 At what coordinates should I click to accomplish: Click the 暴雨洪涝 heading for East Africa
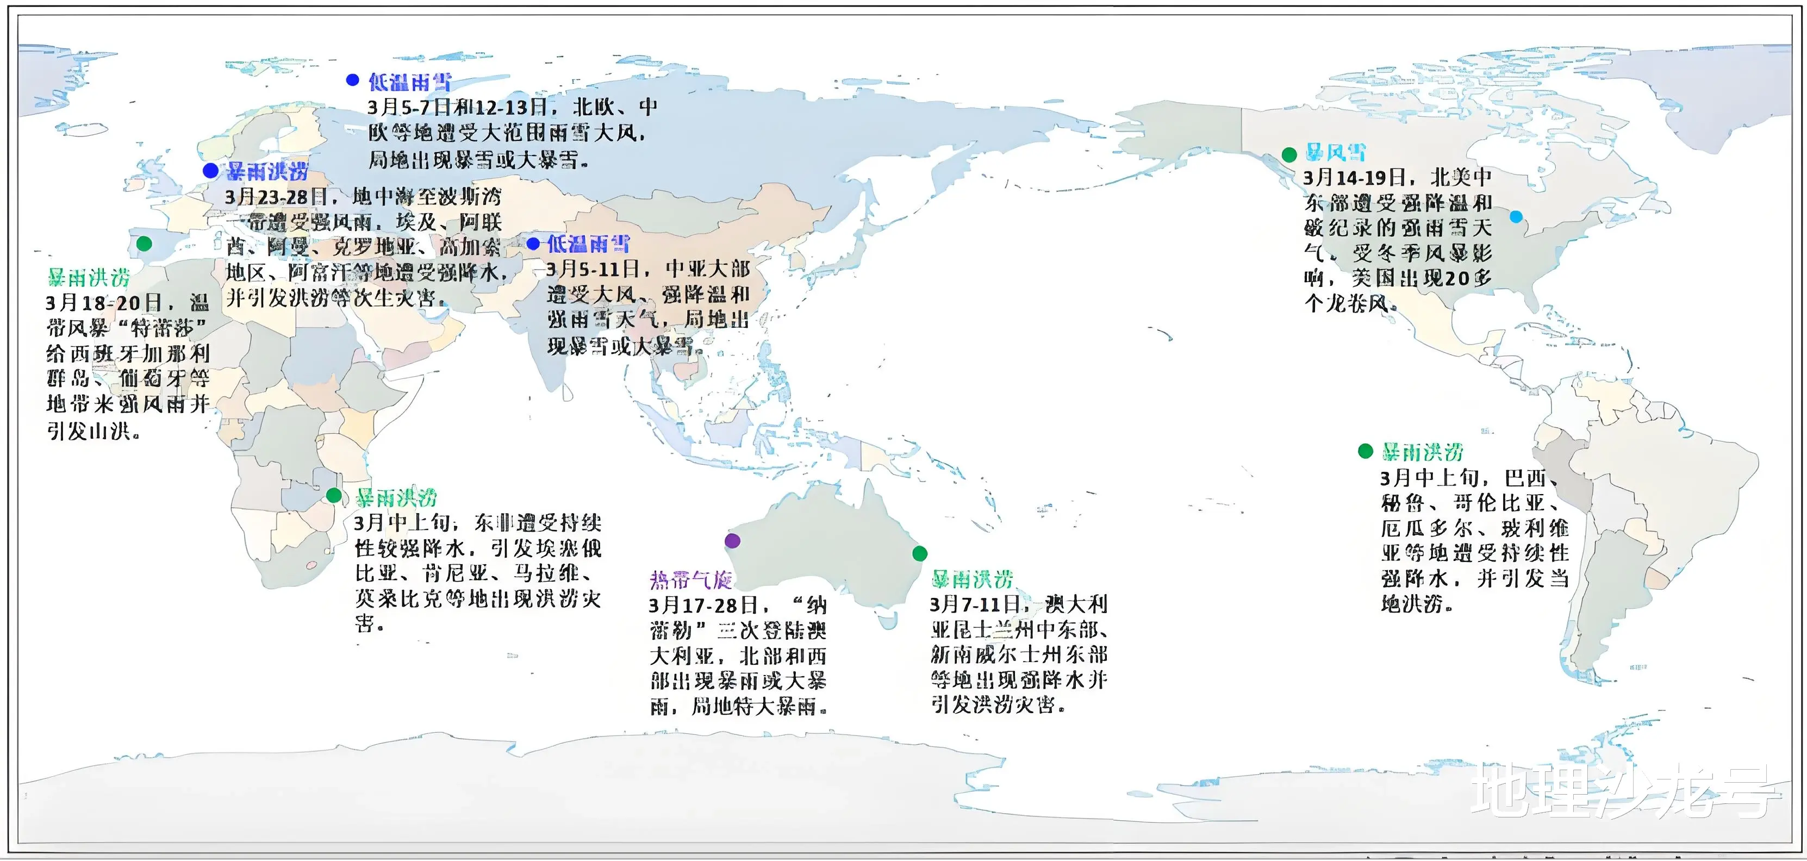pyautogui.click(x=396, y=498)
